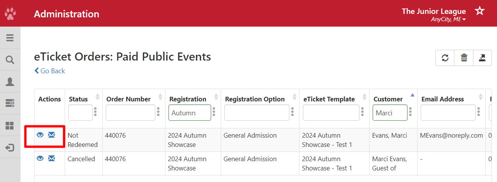Follow the Go Back link
This screenshot has width=497, height=182.
50,71
